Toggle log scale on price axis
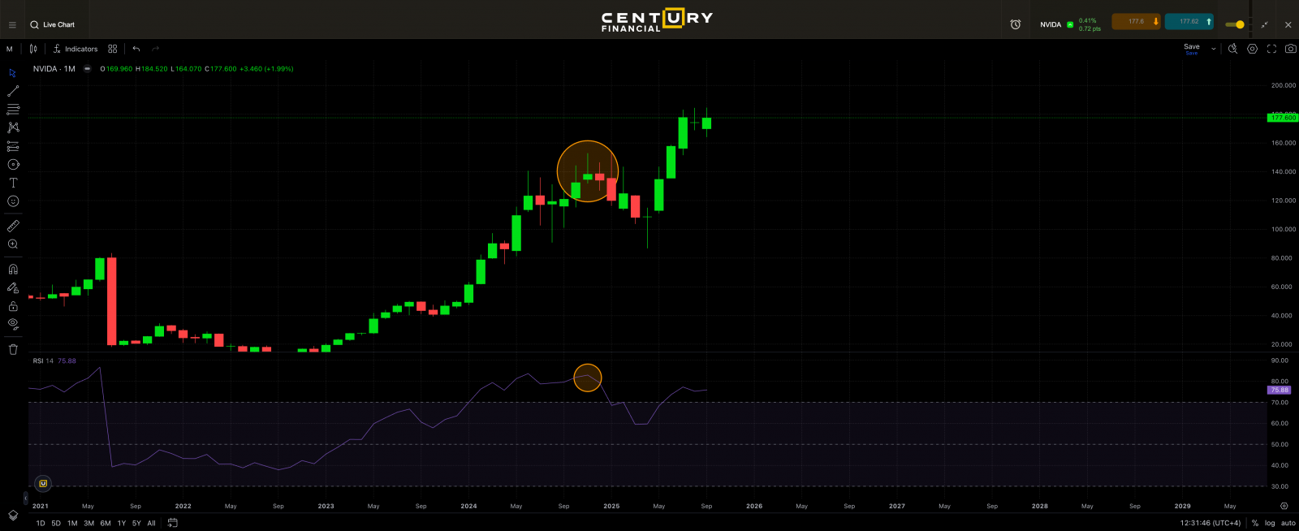 click(x=1270, y=523)
